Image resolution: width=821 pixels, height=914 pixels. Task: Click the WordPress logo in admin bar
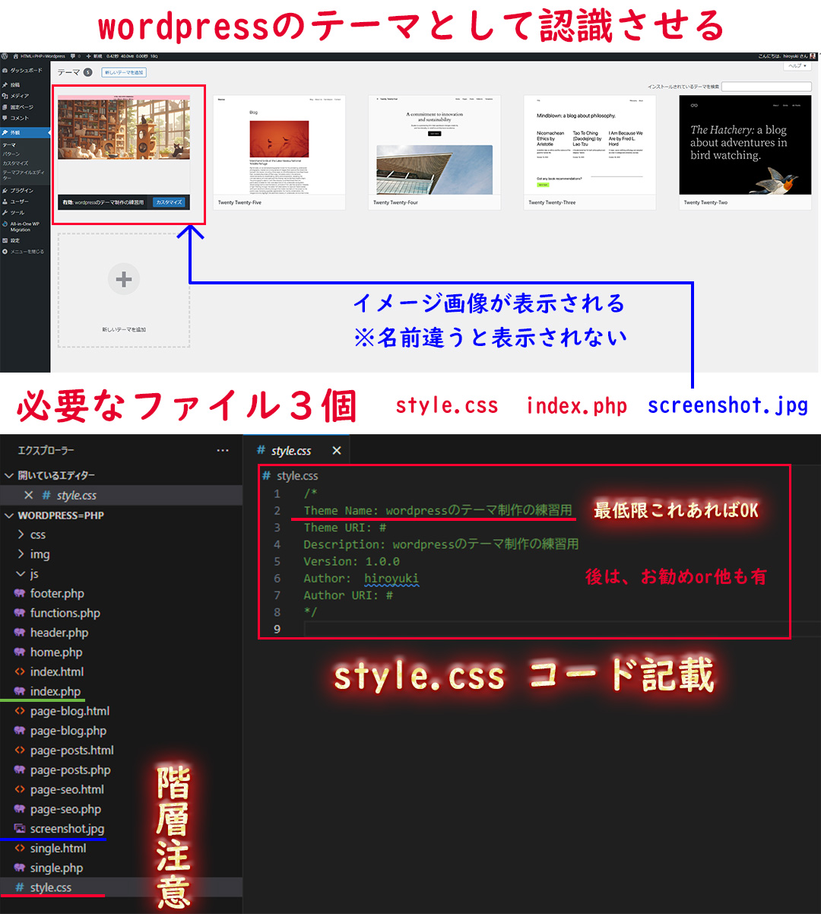[x=5, y=56]
